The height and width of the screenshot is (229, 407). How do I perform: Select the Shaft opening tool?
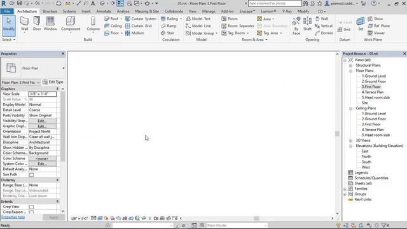(307, 24)
